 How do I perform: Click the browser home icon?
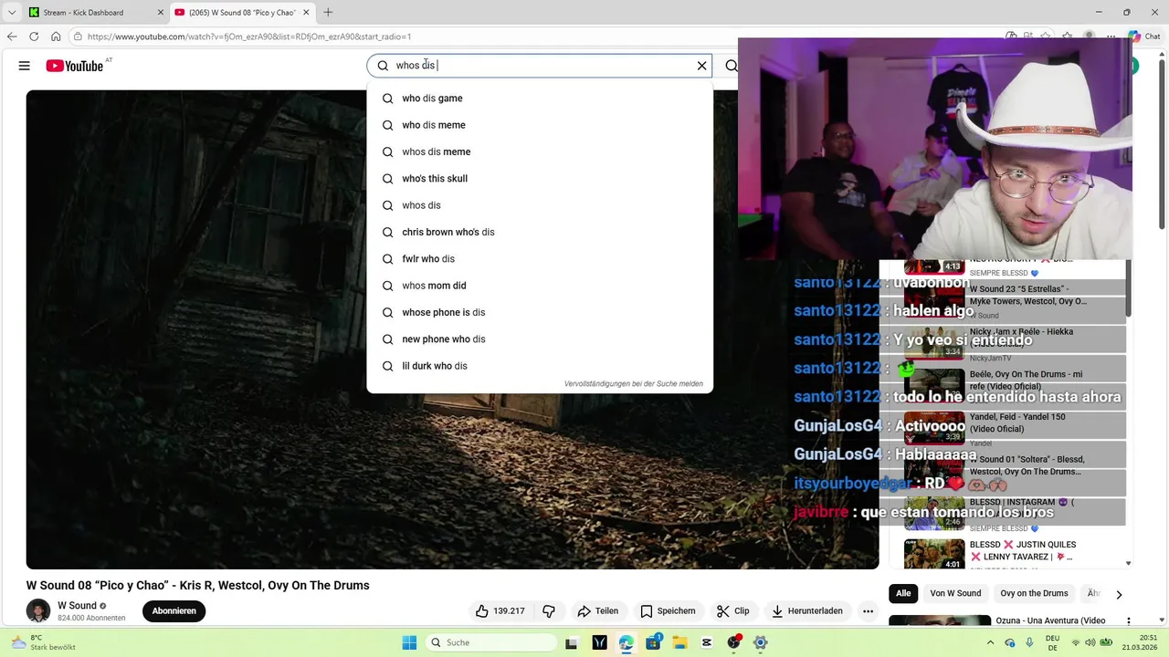coord(56,36)
